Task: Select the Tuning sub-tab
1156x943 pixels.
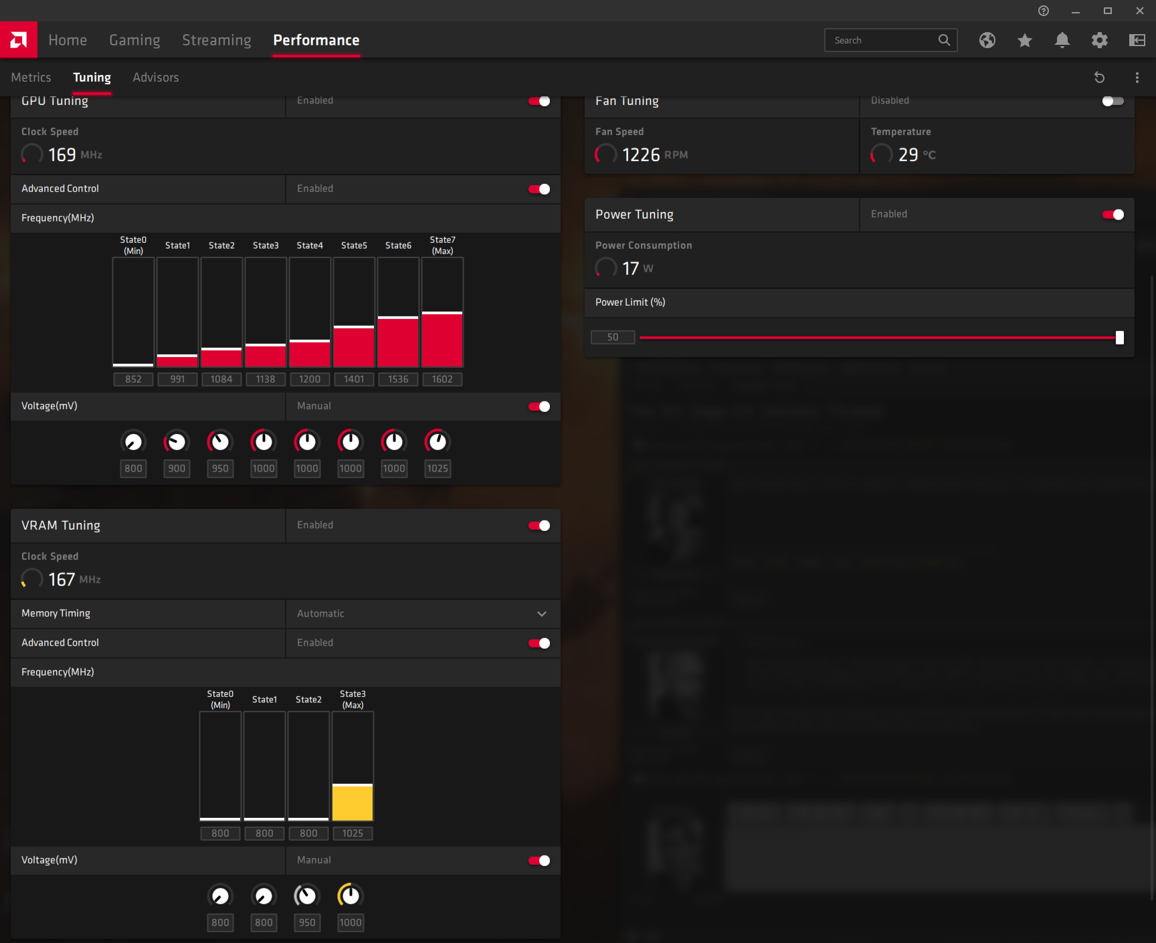Action: (x=92, y=78)
